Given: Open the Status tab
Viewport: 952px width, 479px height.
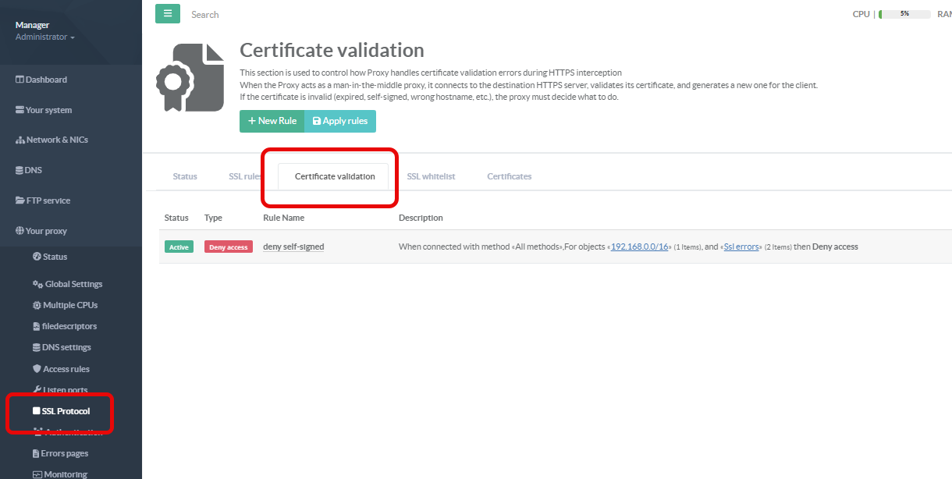Looking at the screenshot, I should (185, 176).
